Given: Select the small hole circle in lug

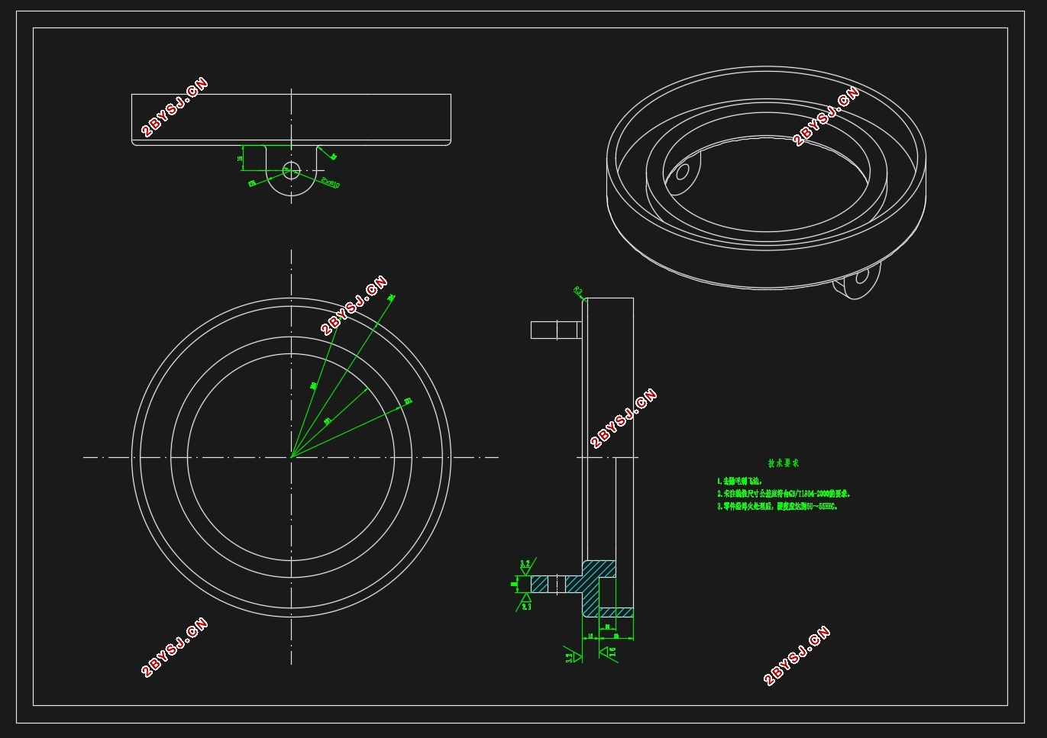Looking at the screenshot, I should coord(291,169).
